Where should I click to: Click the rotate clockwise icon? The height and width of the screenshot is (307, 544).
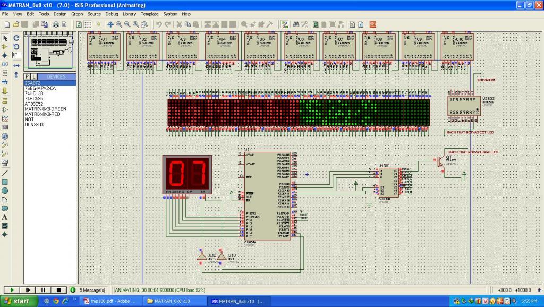16,38
